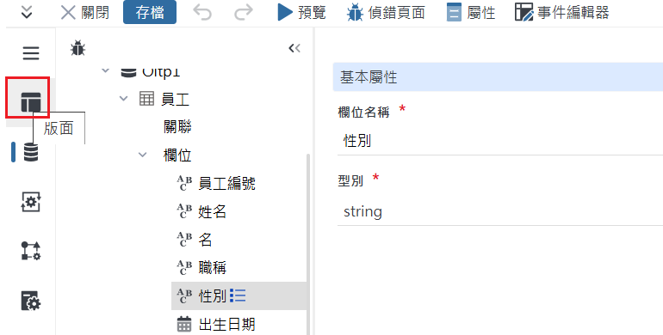Open the 版面 layout sidebar icon
Viewport: 663px width, 335px height.
(30, 102)
